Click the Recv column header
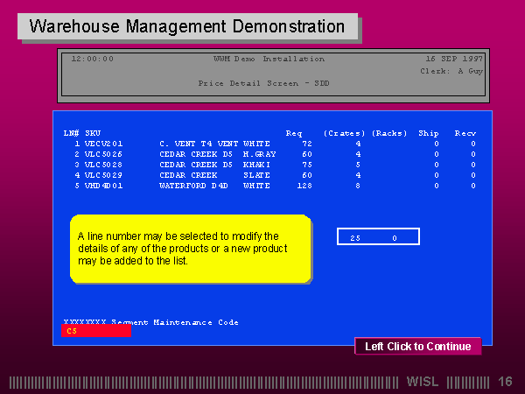The width and height of the screenshot is (525, 394). pyautogui.click(x=465, y=133)
